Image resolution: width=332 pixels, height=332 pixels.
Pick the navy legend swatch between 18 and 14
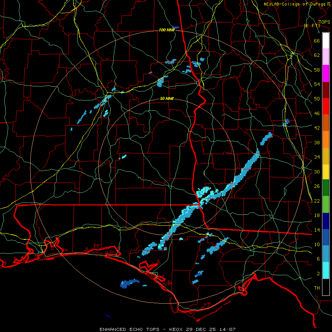pos(326,221)
